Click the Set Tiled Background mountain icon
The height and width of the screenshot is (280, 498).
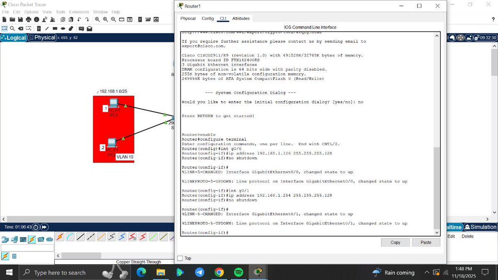pyautogui.click(x=469, y=37)
